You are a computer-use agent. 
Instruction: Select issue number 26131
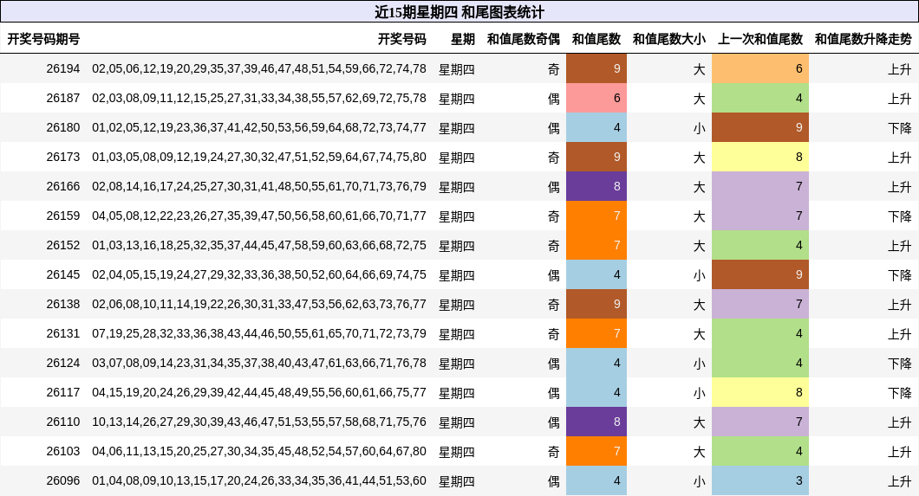click(x=63, y=333)
